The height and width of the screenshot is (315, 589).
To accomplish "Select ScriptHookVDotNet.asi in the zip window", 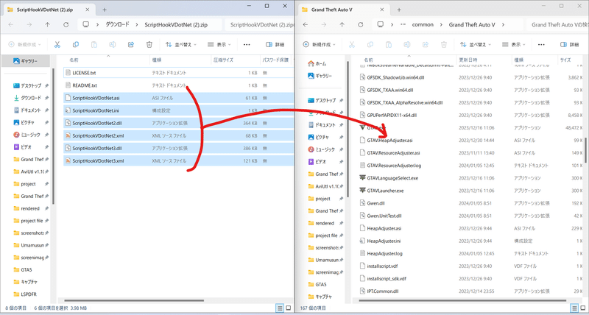I will coord(178,98).
